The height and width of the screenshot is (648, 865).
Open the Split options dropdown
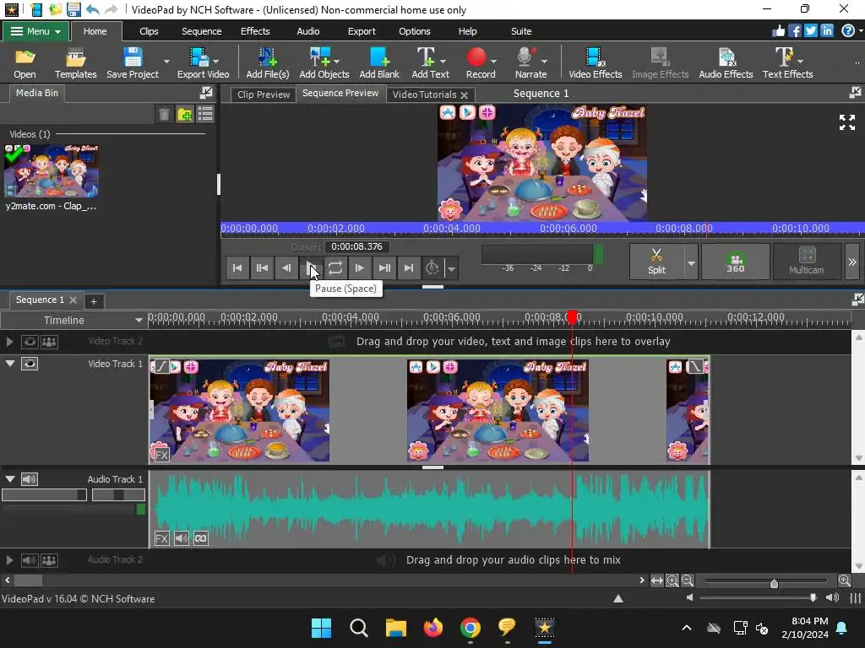691,262
